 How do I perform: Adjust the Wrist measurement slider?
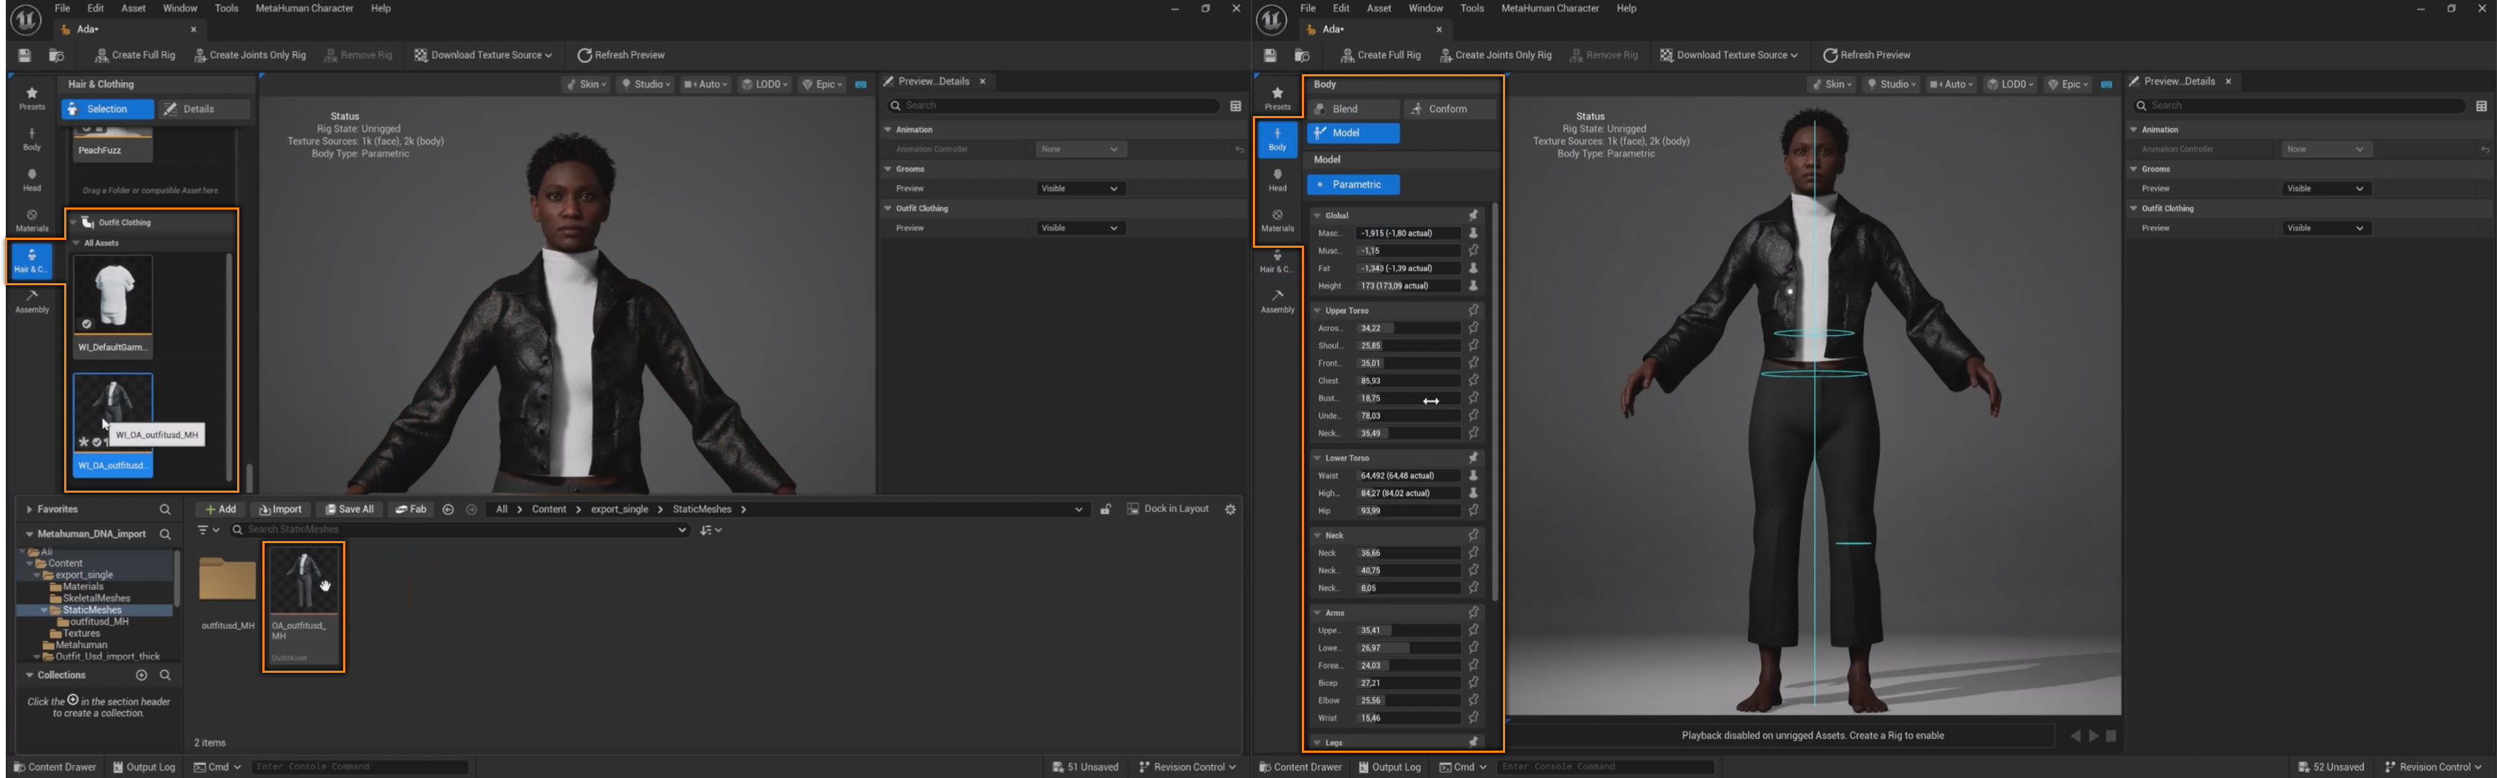(1409, 718)
